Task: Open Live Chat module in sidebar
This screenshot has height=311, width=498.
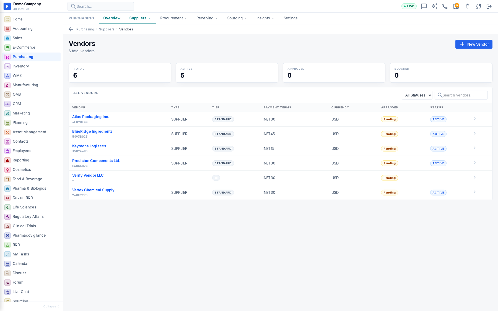Action: tap(31, 292)
